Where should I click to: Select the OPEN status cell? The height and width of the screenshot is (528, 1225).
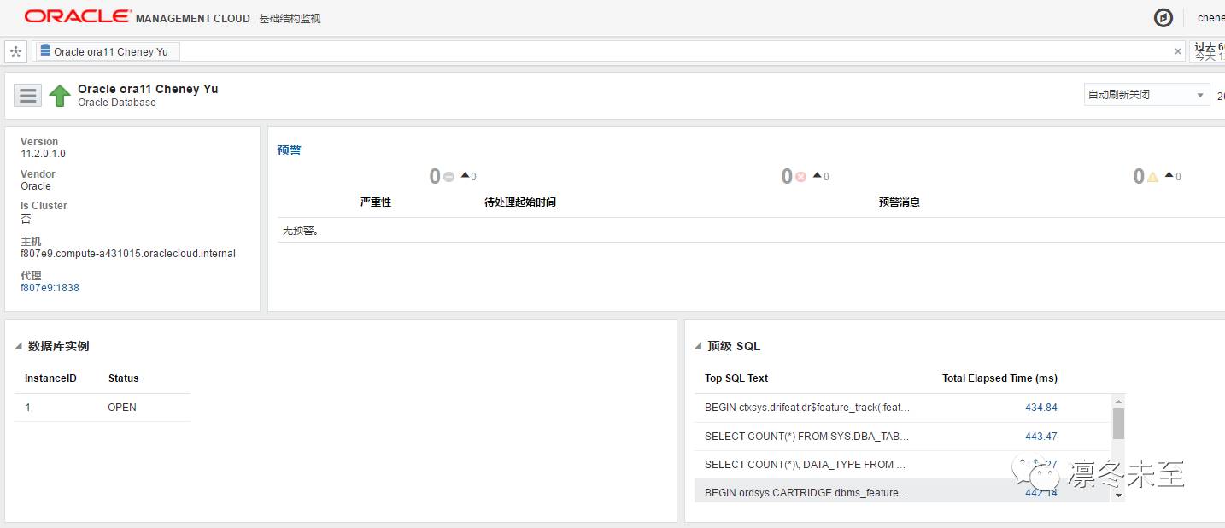pyautogui.click(x=122, y=408)
